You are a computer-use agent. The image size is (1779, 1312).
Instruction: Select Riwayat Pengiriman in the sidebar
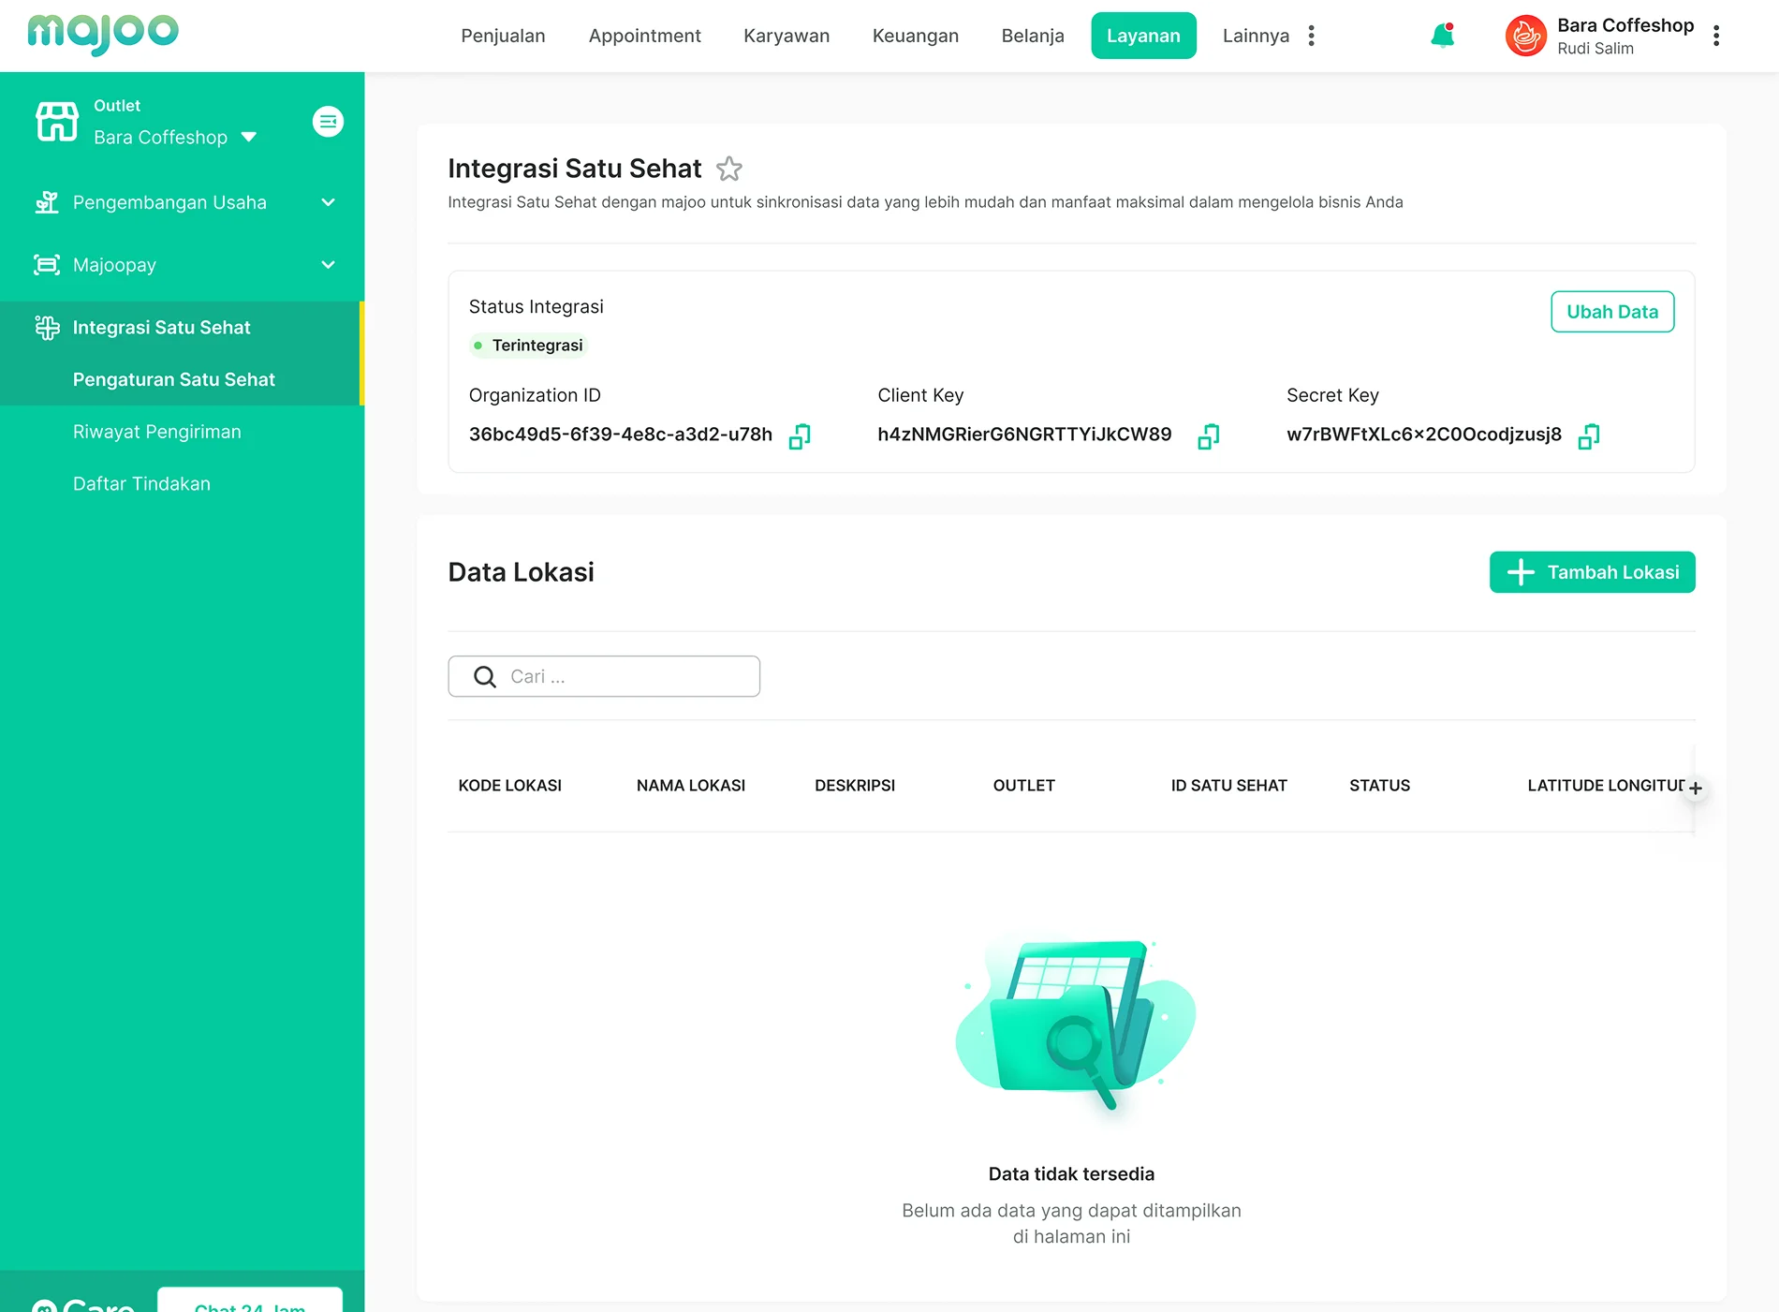point(157,432)
